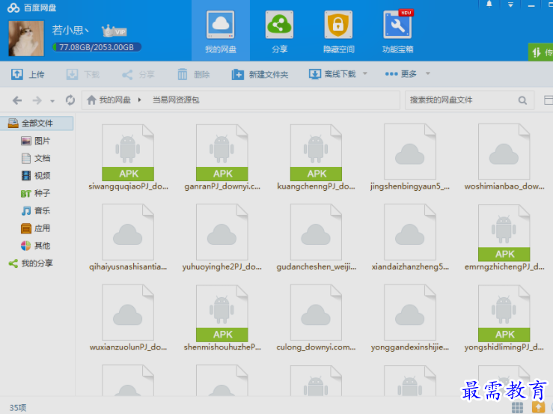
Task: Open the 我的网盘 tab
Action: (221, 31)
